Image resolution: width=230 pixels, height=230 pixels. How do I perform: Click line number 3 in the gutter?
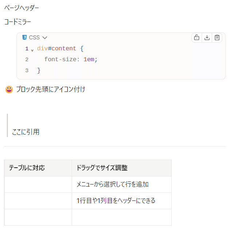click(x=27, y=71)
